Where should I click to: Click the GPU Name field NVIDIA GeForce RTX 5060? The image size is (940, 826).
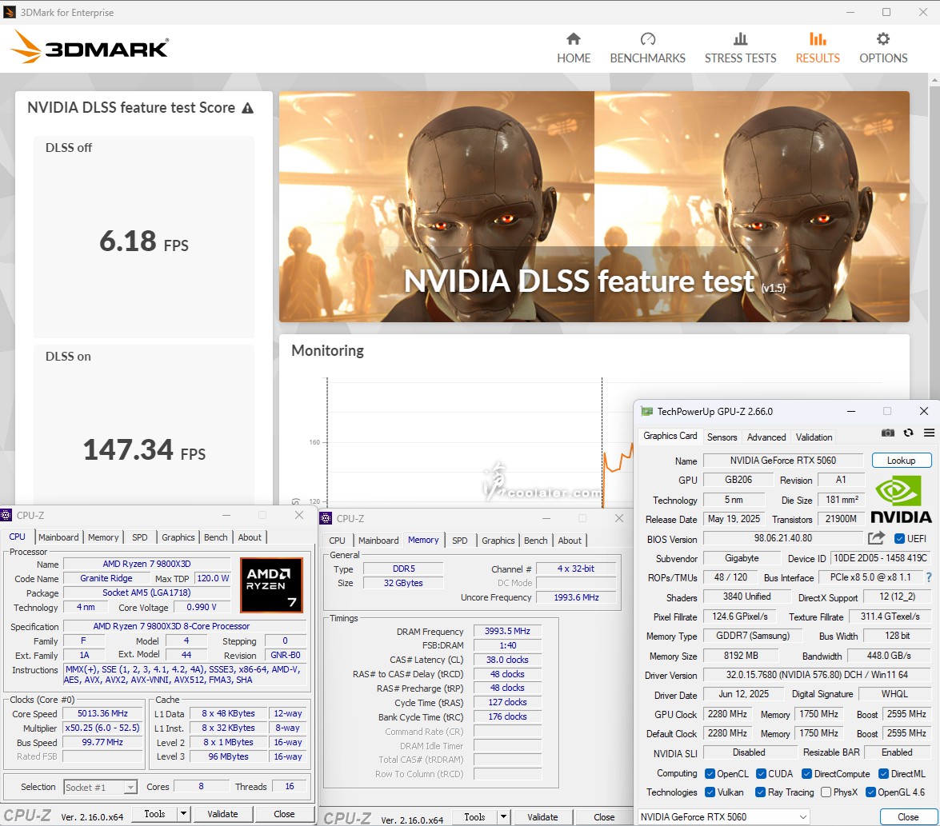(783, 460)
